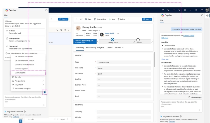The width and height of the screenshot is (210, 123).
Task: Click the user profile avatar in top bar
Action: [x=207, y=10]
